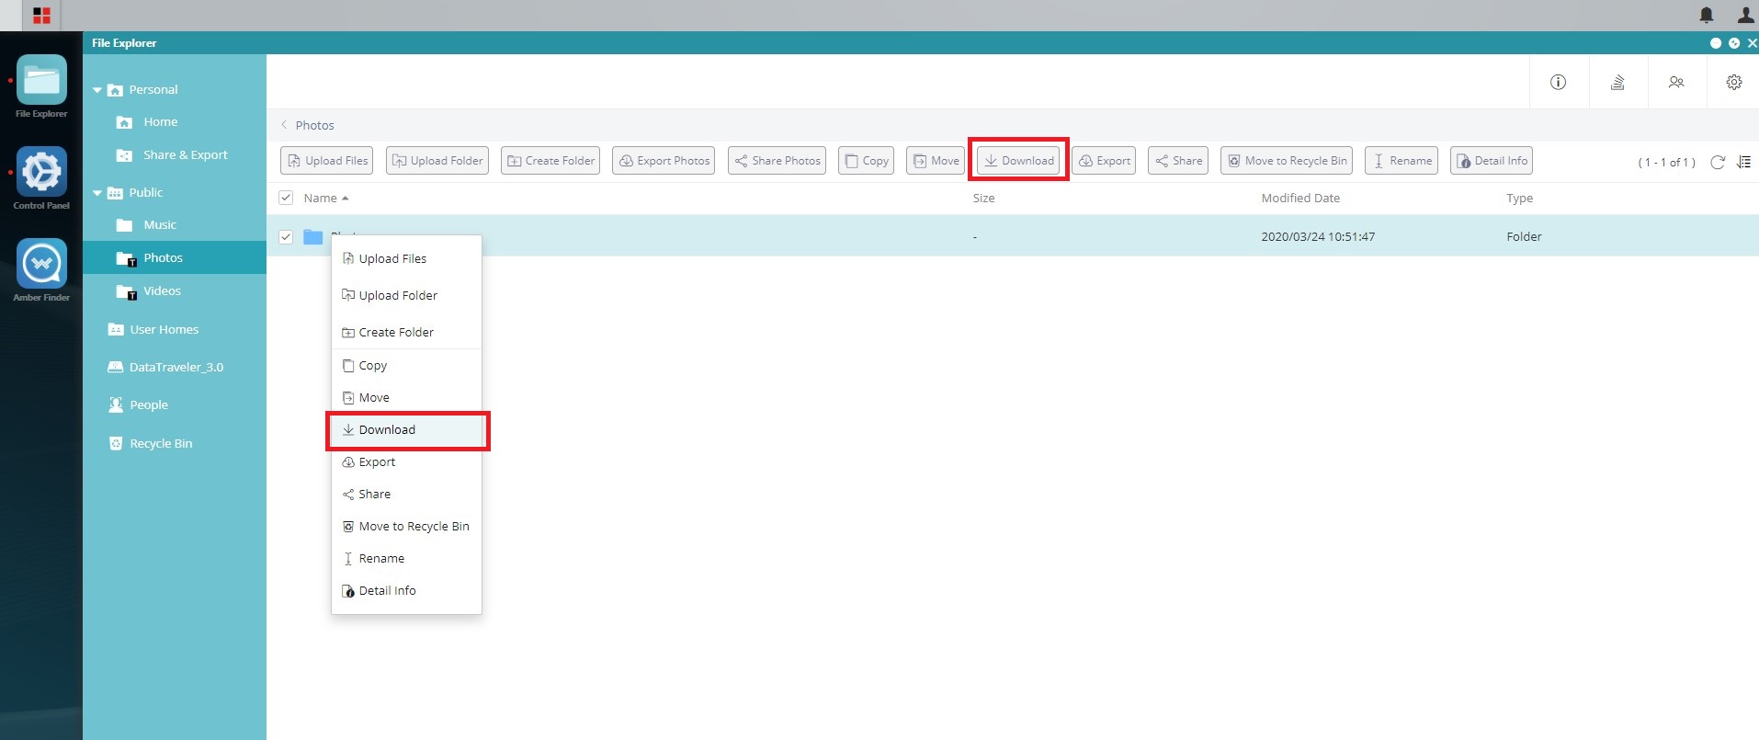Select the Photos folder in sidebar
The image size is (1759, 740).
pyautogui.click(x=175, y=257)
